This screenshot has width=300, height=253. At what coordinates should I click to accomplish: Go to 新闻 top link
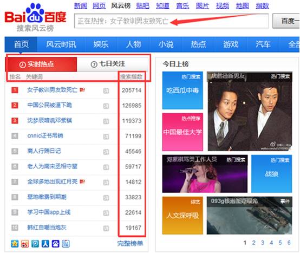click(x=81, y=6)
